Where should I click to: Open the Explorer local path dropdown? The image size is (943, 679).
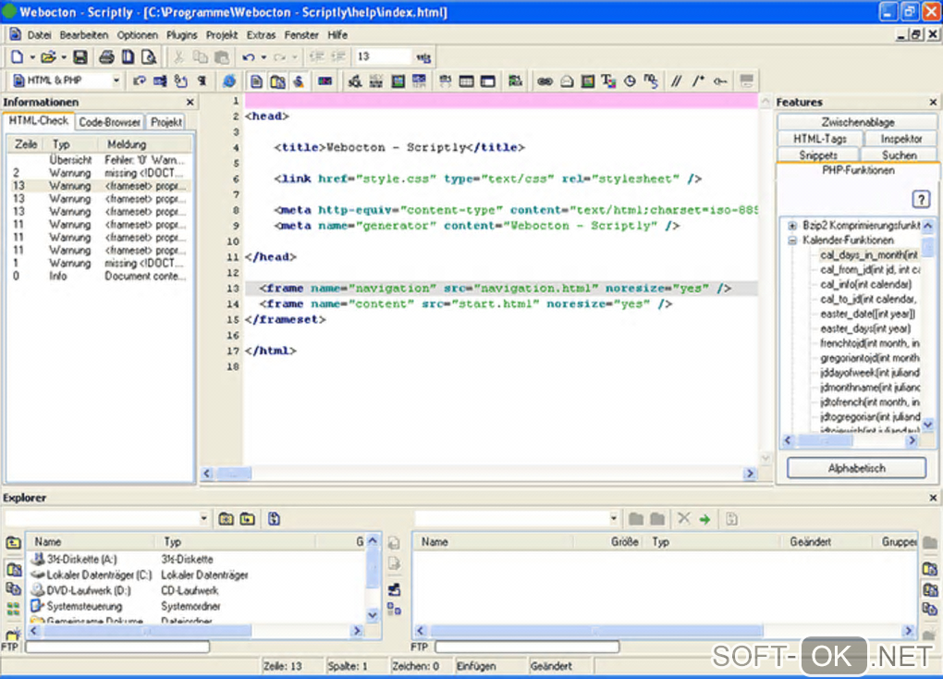[204, 519]
